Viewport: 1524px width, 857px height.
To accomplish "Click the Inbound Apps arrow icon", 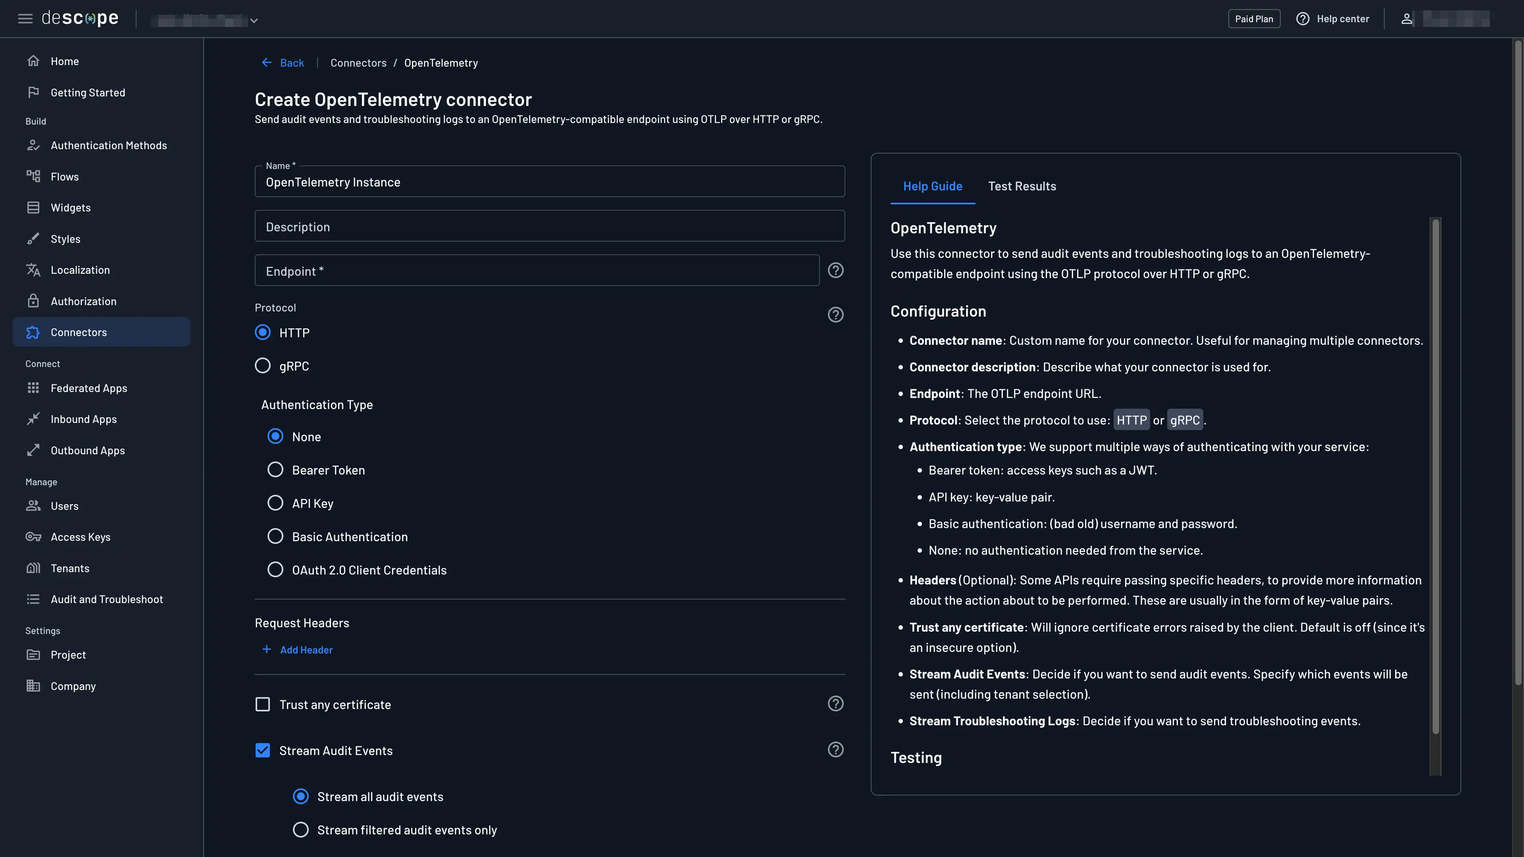I will point(33,419).
